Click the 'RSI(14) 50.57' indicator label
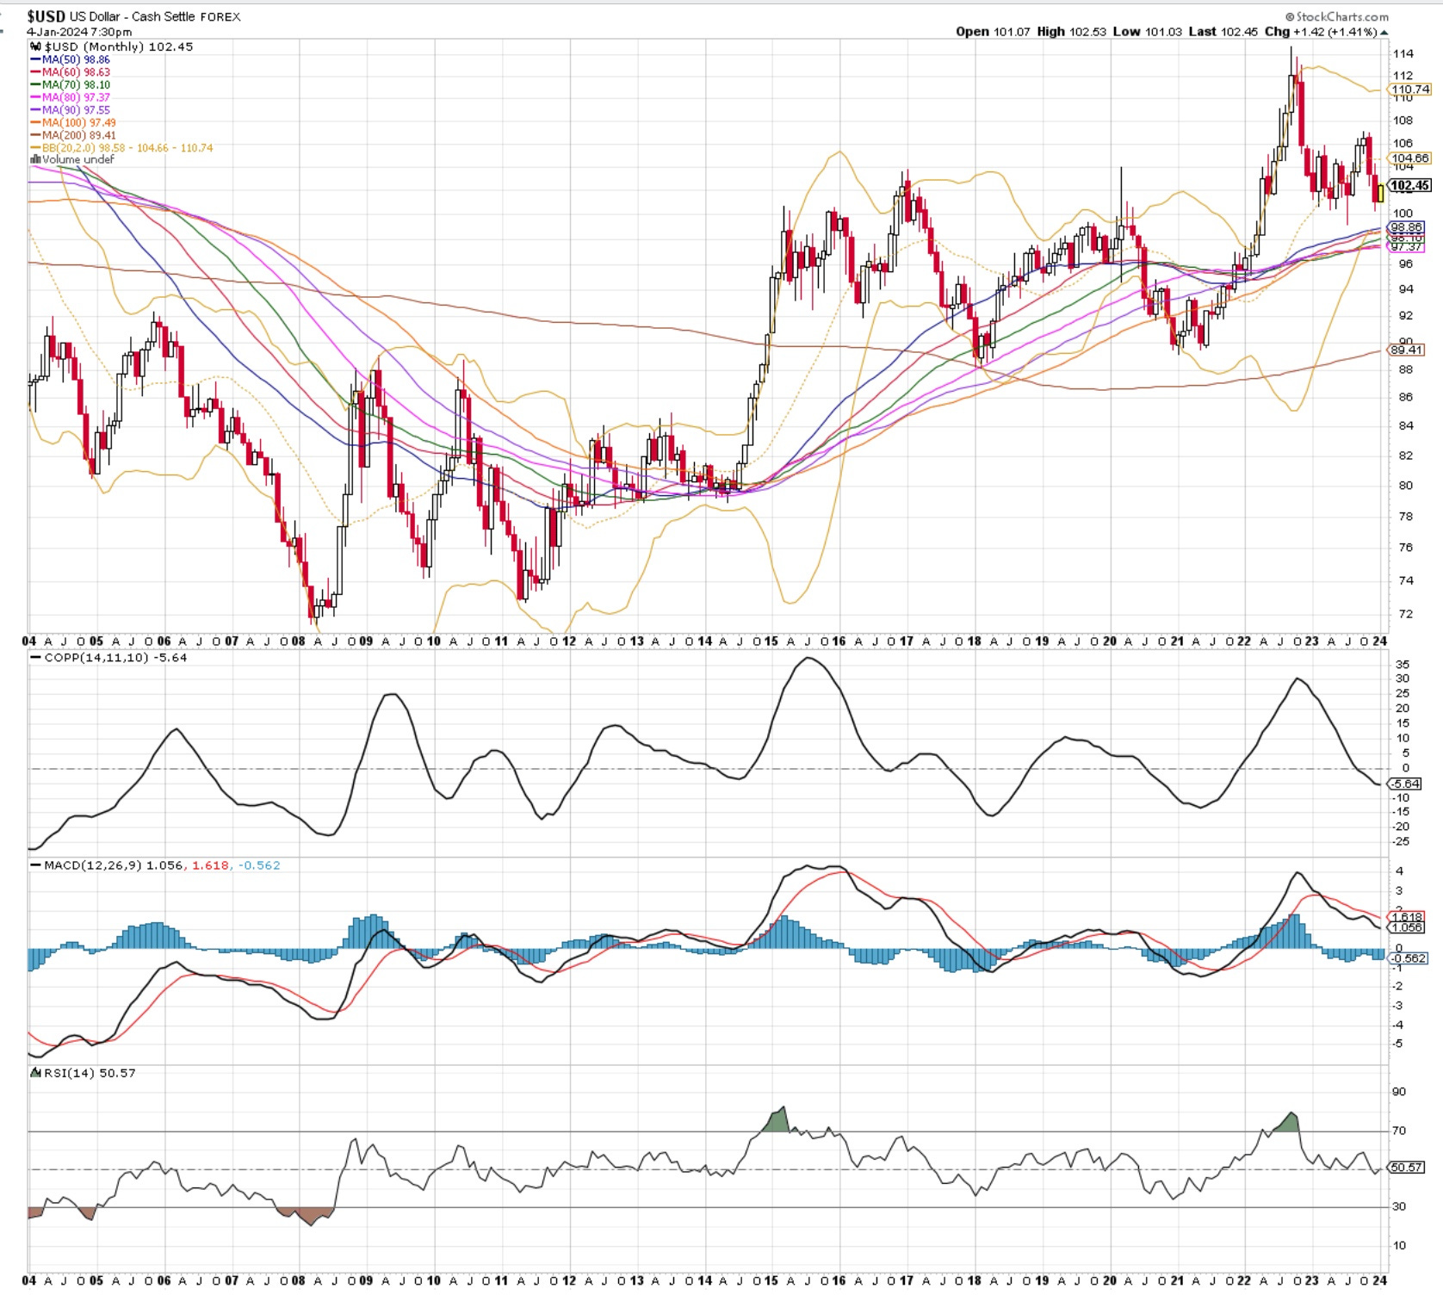The image size is (1443, 1295). tap(90, 1073)
